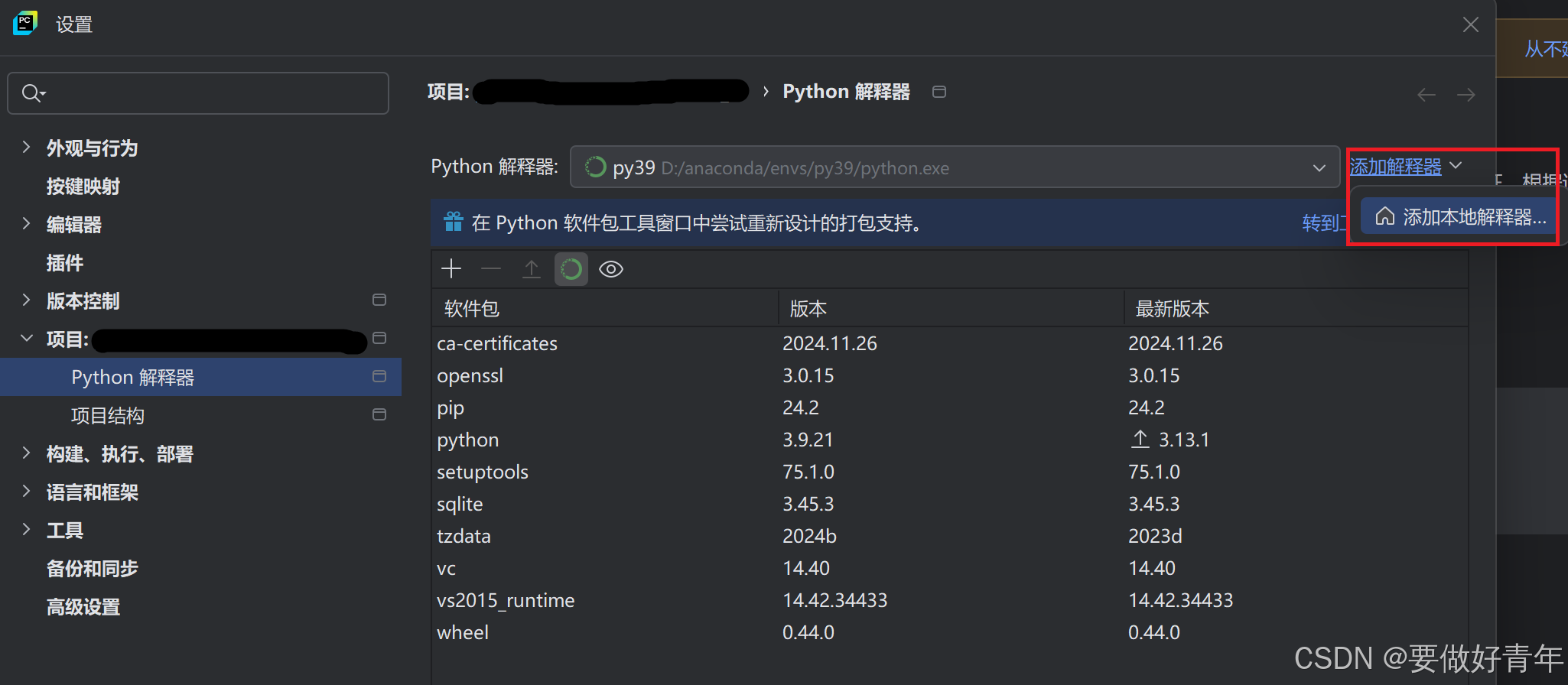
Task: Click project-level icon beside Python 解释器 breadcrumb
Action: coord(939,92)
